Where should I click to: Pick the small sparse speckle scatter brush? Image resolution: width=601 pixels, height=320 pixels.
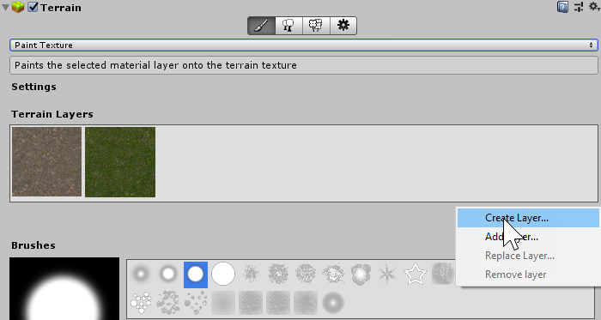pyautogui.click(x=251, y=274)
